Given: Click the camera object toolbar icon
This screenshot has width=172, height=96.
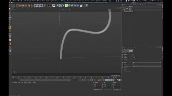Looking at the screenshot, I should pyautogui.click(x=84, y=5).
